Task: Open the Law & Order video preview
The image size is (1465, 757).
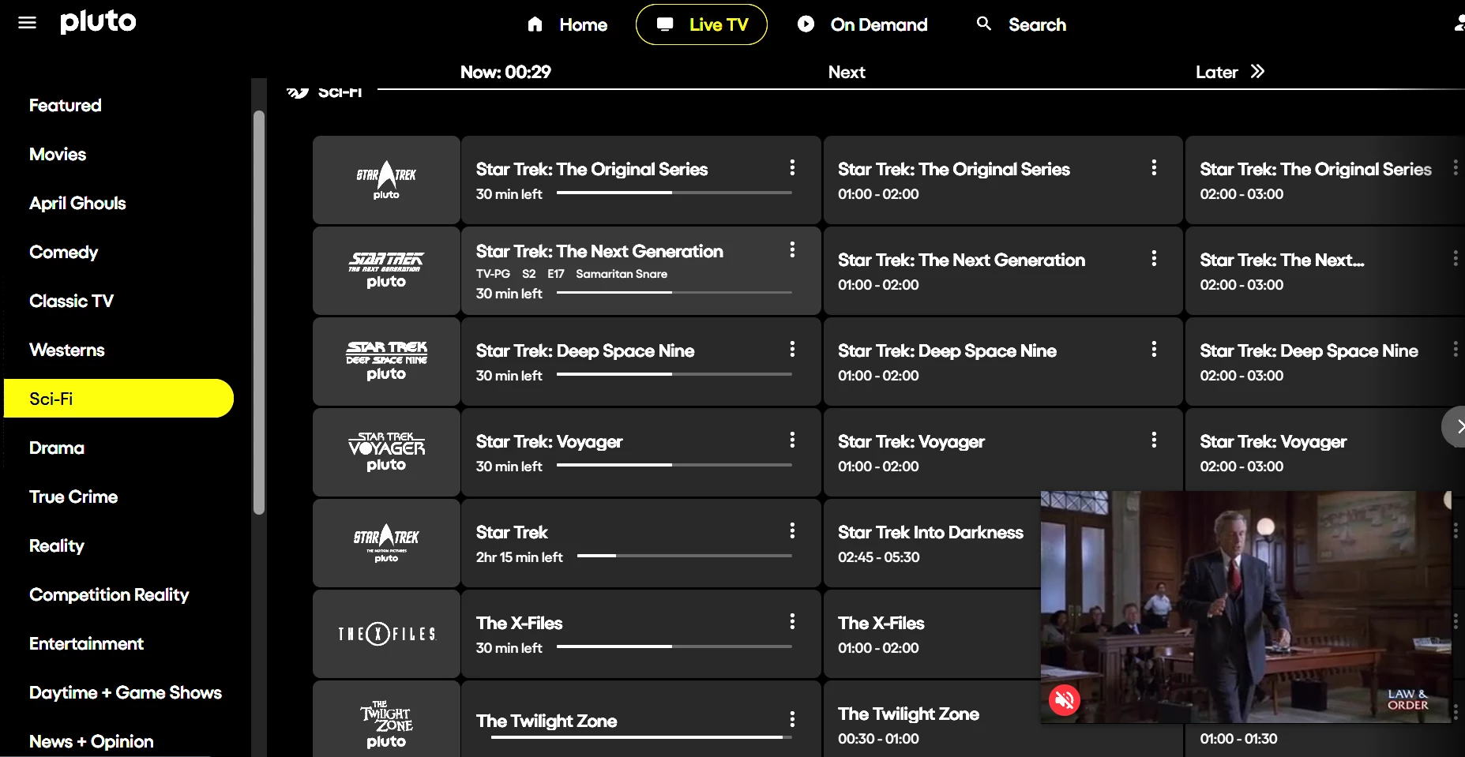Action: [x=1246, y=606]
